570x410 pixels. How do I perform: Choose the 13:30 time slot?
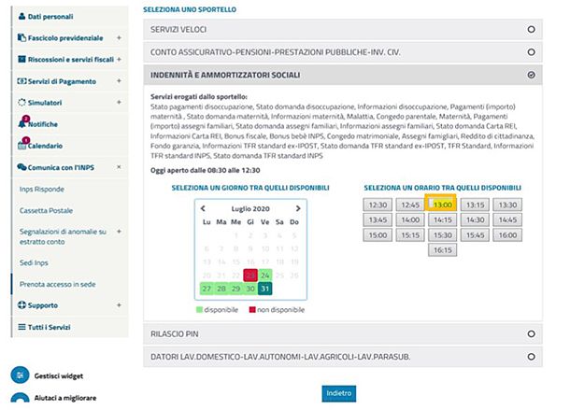tap(507, 205)
